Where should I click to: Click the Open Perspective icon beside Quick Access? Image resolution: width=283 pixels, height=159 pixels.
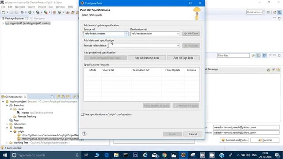268,12
